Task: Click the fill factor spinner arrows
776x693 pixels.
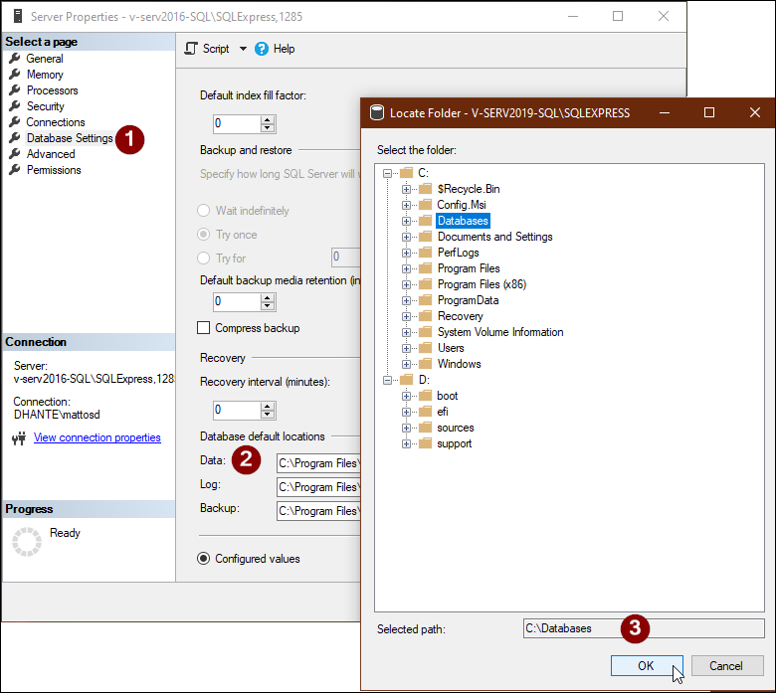Action: 268,123
